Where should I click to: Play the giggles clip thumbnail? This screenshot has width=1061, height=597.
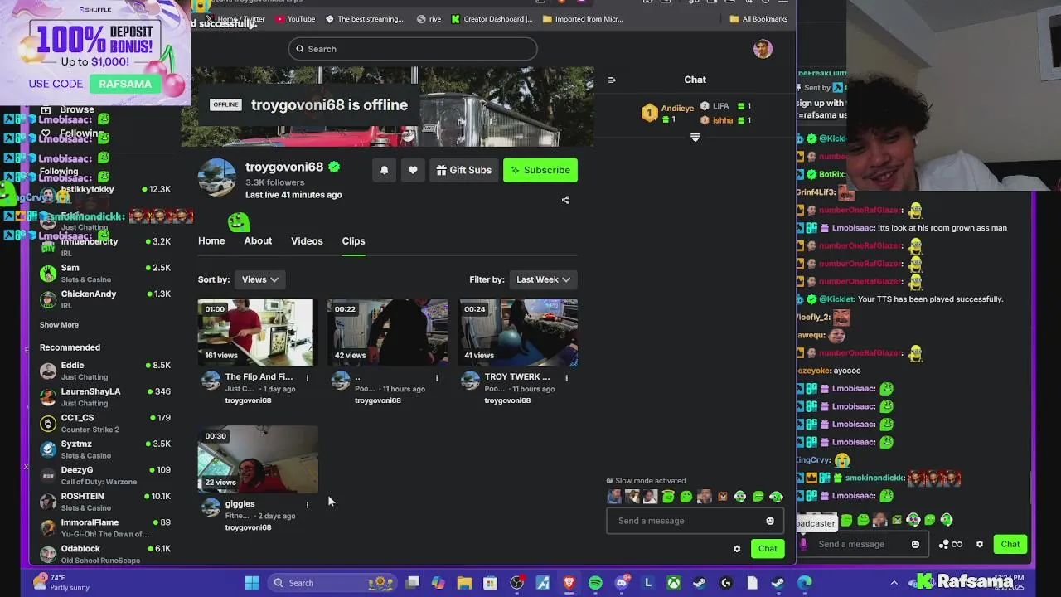click(x=258, y=459)
